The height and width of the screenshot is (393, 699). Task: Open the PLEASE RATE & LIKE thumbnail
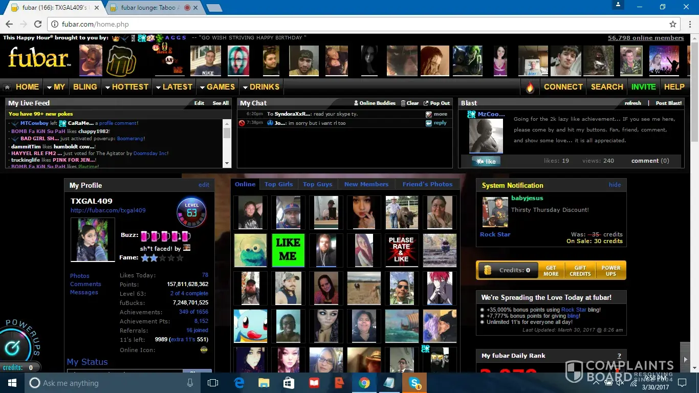tap(402, 250)
